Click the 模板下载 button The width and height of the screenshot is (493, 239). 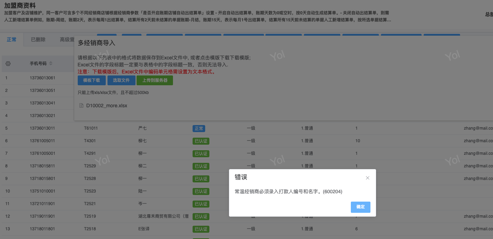[92, 80]
